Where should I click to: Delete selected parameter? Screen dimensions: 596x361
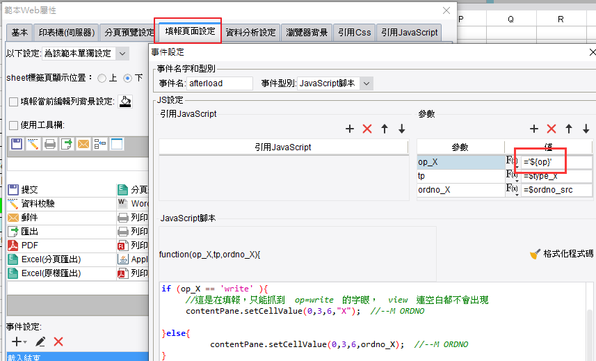coord(551,129)
